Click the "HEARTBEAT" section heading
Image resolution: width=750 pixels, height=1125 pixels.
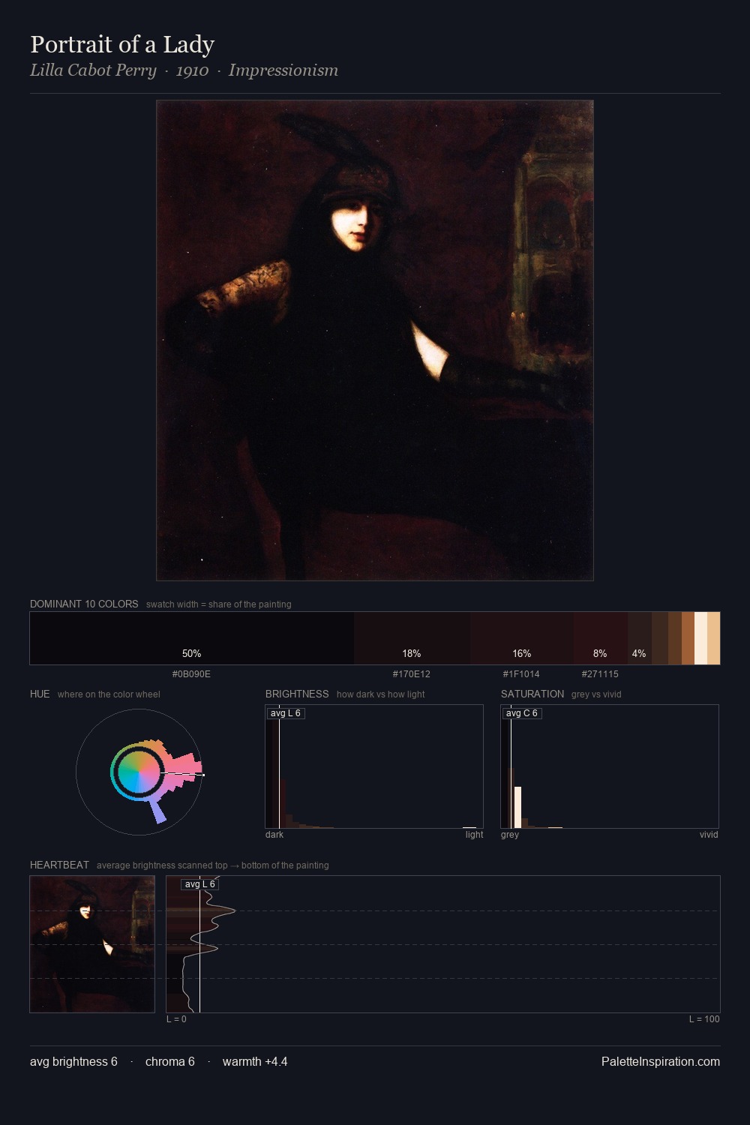pos(59,865)
